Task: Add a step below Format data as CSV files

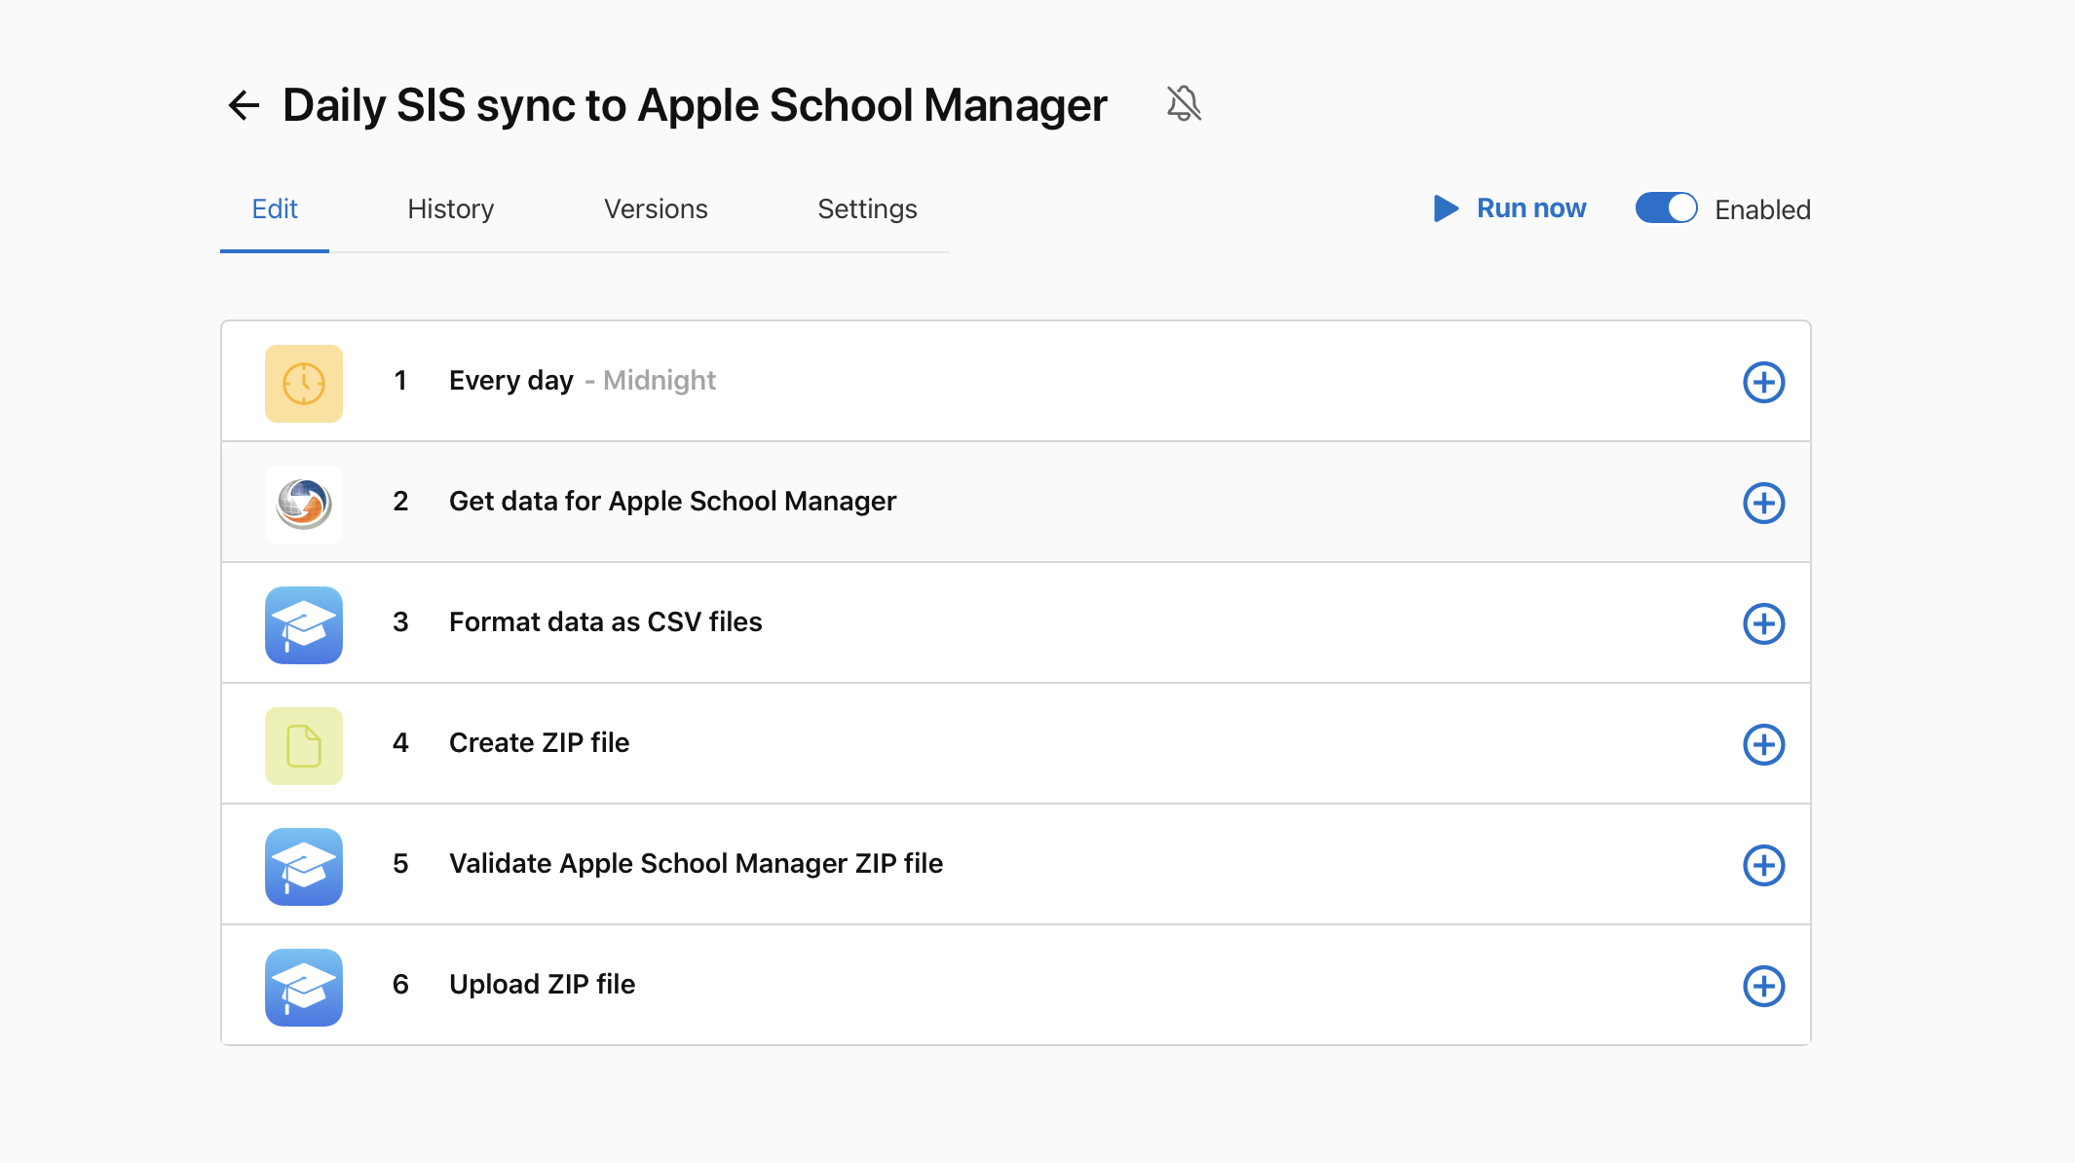Action: pos(1763,624)
